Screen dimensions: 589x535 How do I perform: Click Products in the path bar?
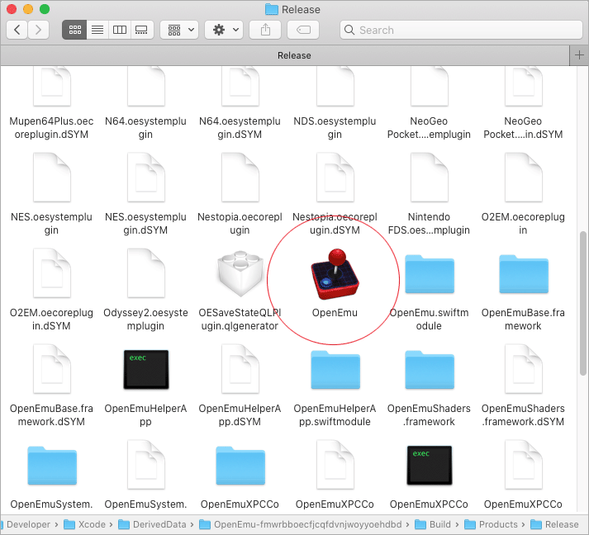click(491, 524)
